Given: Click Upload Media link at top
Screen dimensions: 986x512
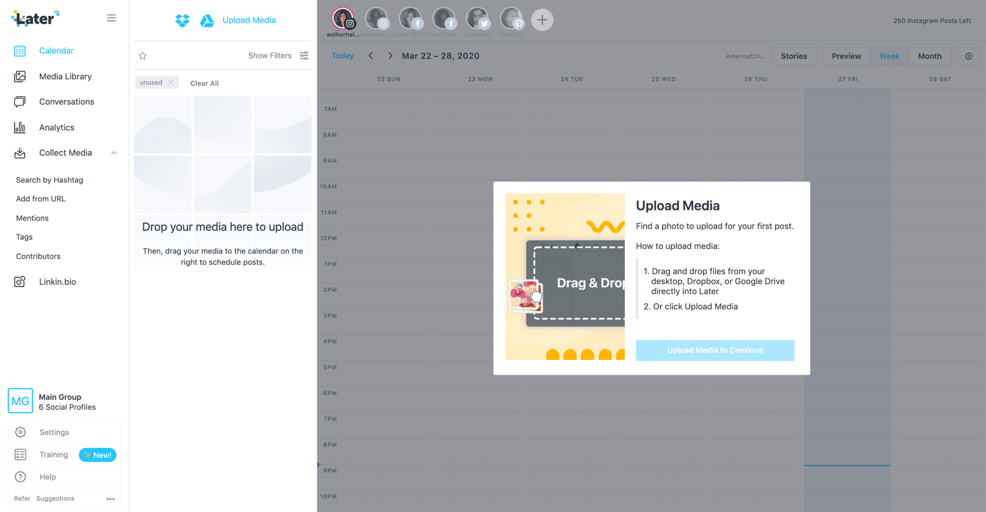Looking at the screenshot, I should pos(249,20).
